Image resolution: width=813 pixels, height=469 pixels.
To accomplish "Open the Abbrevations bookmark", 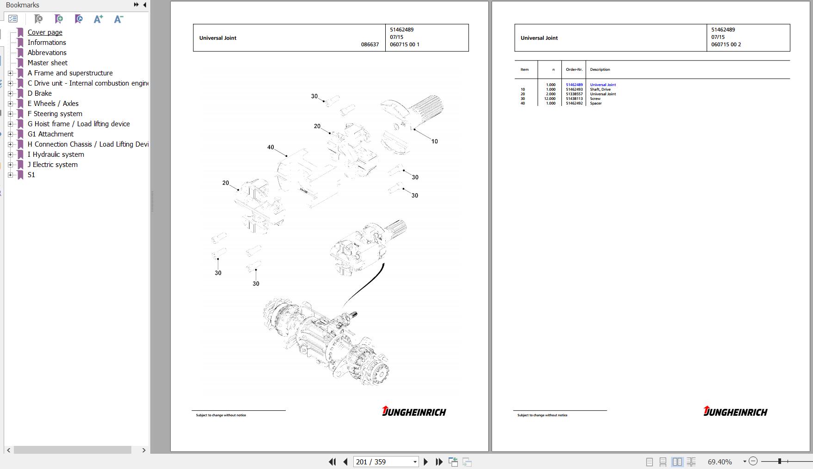I will (x=47, y=53).
